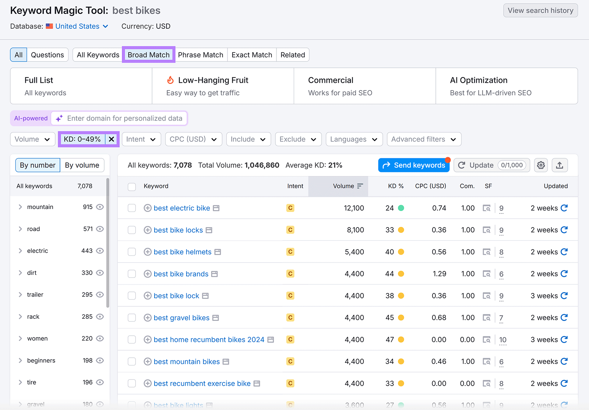Toggle the select-all checkbox in table header
The height and width of the screenshot is (410, 589).
(x=131, y=187)
